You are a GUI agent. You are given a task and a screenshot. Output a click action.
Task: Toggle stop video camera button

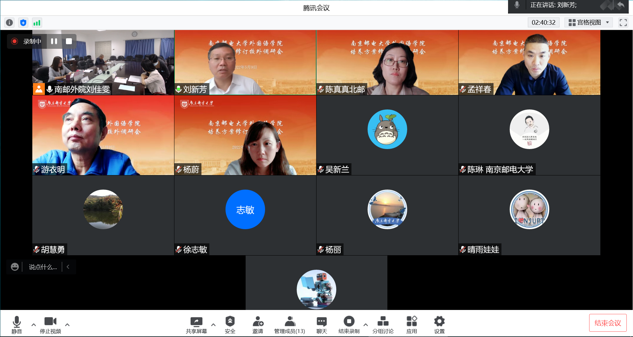[x=50, y=324]
